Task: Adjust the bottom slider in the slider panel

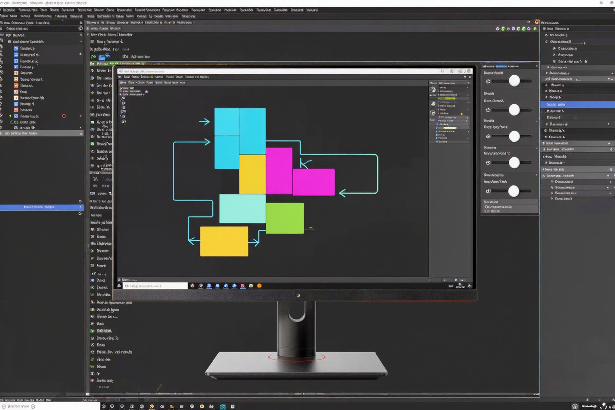Action: click(x=513, y=191)
